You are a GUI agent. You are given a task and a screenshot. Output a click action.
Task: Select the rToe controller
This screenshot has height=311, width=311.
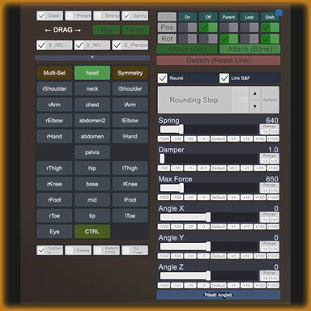coord(54,215)
